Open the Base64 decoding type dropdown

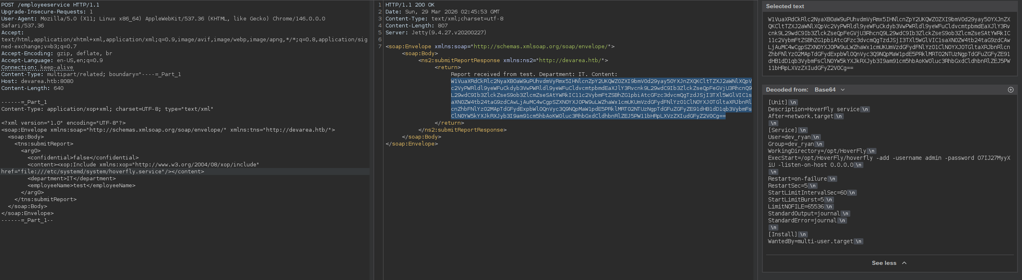pyautogui.click(x=829, y=90)
